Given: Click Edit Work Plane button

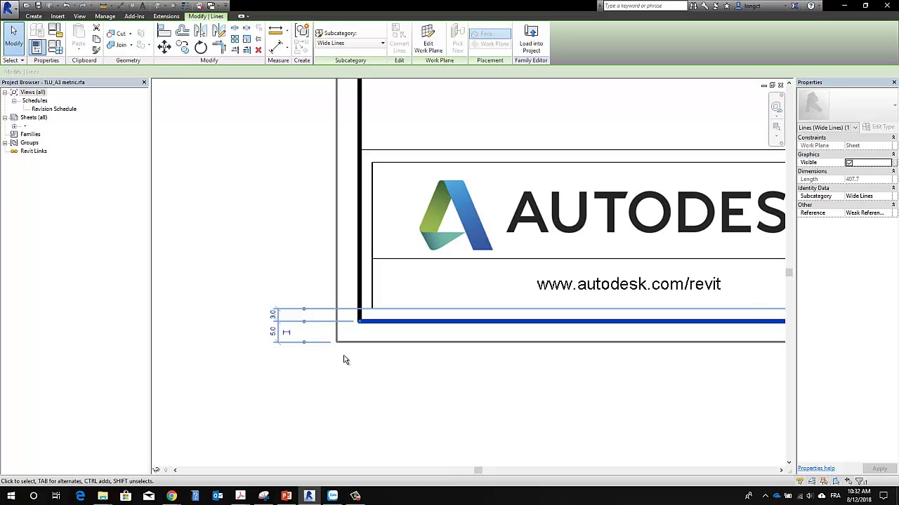Looking at the screenshot, I should [428, 39].
